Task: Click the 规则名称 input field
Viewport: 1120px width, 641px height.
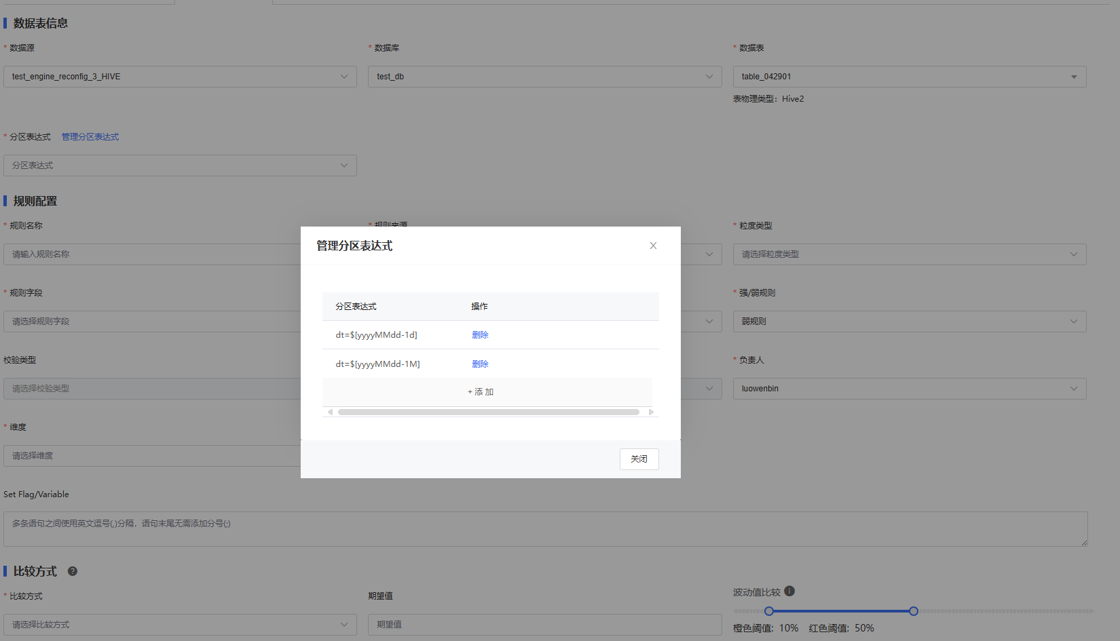Action: pos(152,254)
